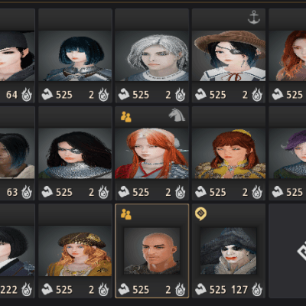Viewport: 306px width, 306px height.
Task: Select the bald man character portrait
Action: (152, 251)
